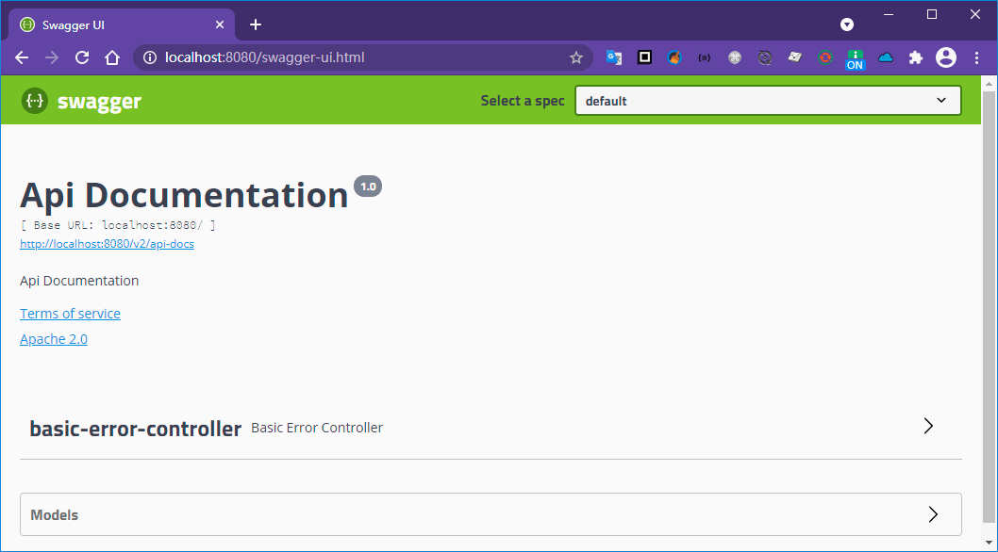Open the white tilted card extension icon
The image size is (998, 552).
[x=795, y=57]
